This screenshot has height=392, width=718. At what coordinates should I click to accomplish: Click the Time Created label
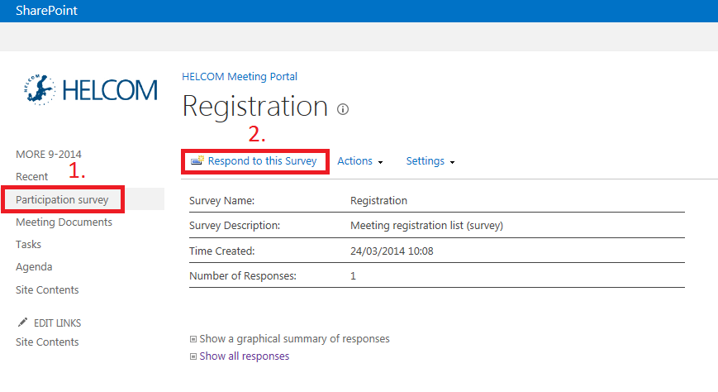pos(221,251)
